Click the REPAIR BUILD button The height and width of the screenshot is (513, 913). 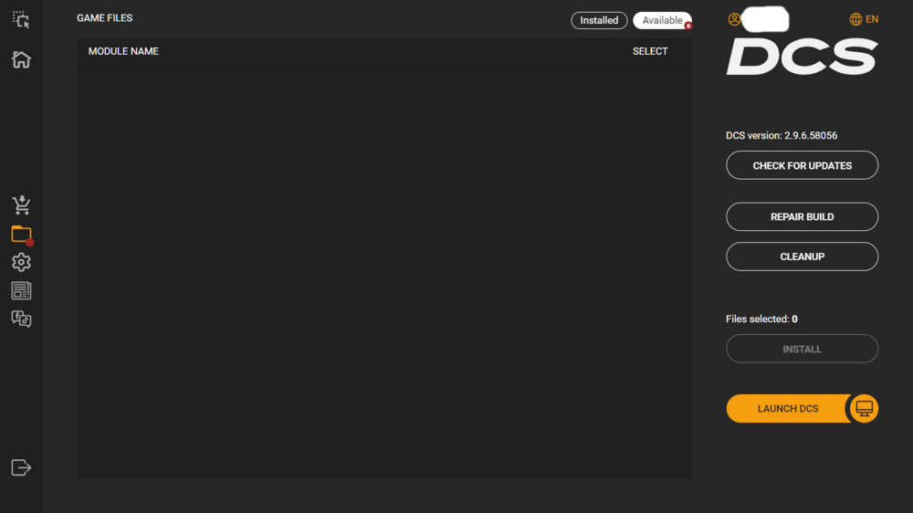pyautogui.click(x=802, y=216)
